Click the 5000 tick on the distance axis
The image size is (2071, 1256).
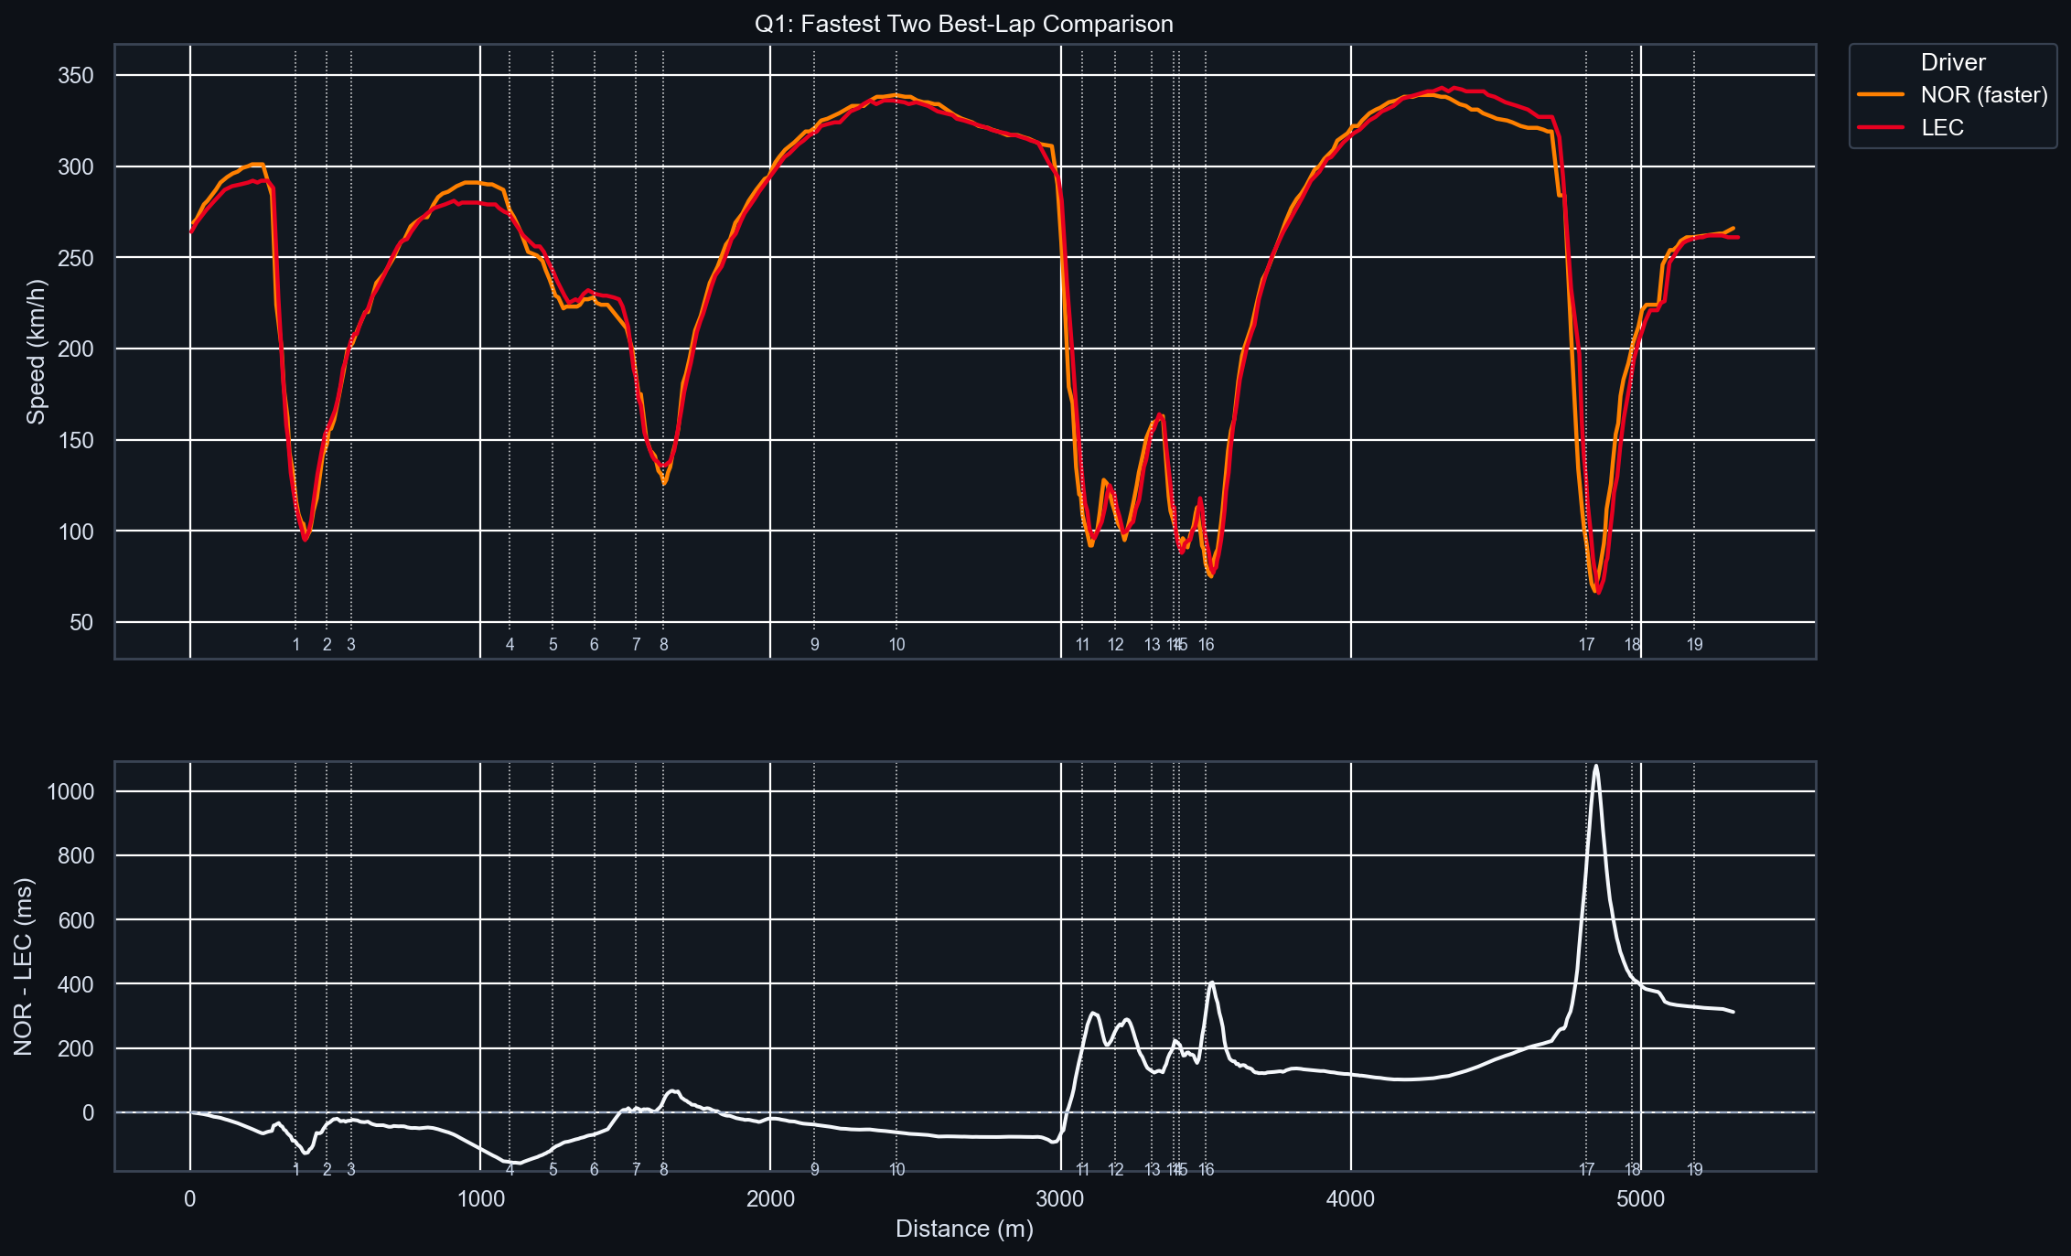pyautogui.click(x=1640, y=1198)
